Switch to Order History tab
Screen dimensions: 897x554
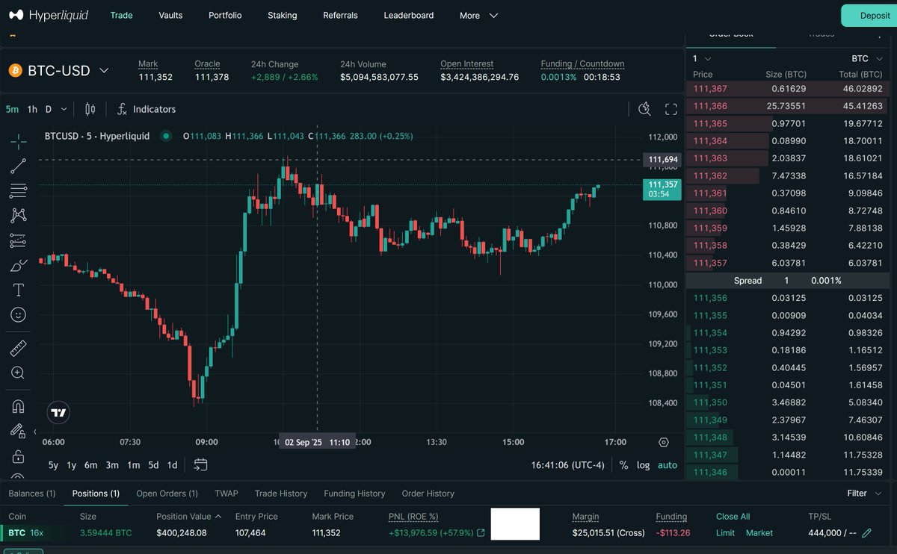pyautogui.click(x=428, y=494)
